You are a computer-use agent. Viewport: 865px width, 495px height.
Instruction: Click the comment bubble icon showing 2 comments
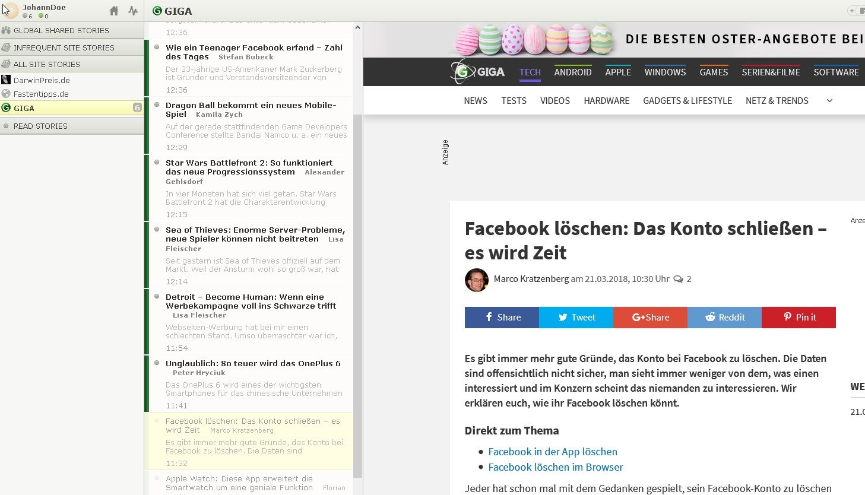coord(680,278)
